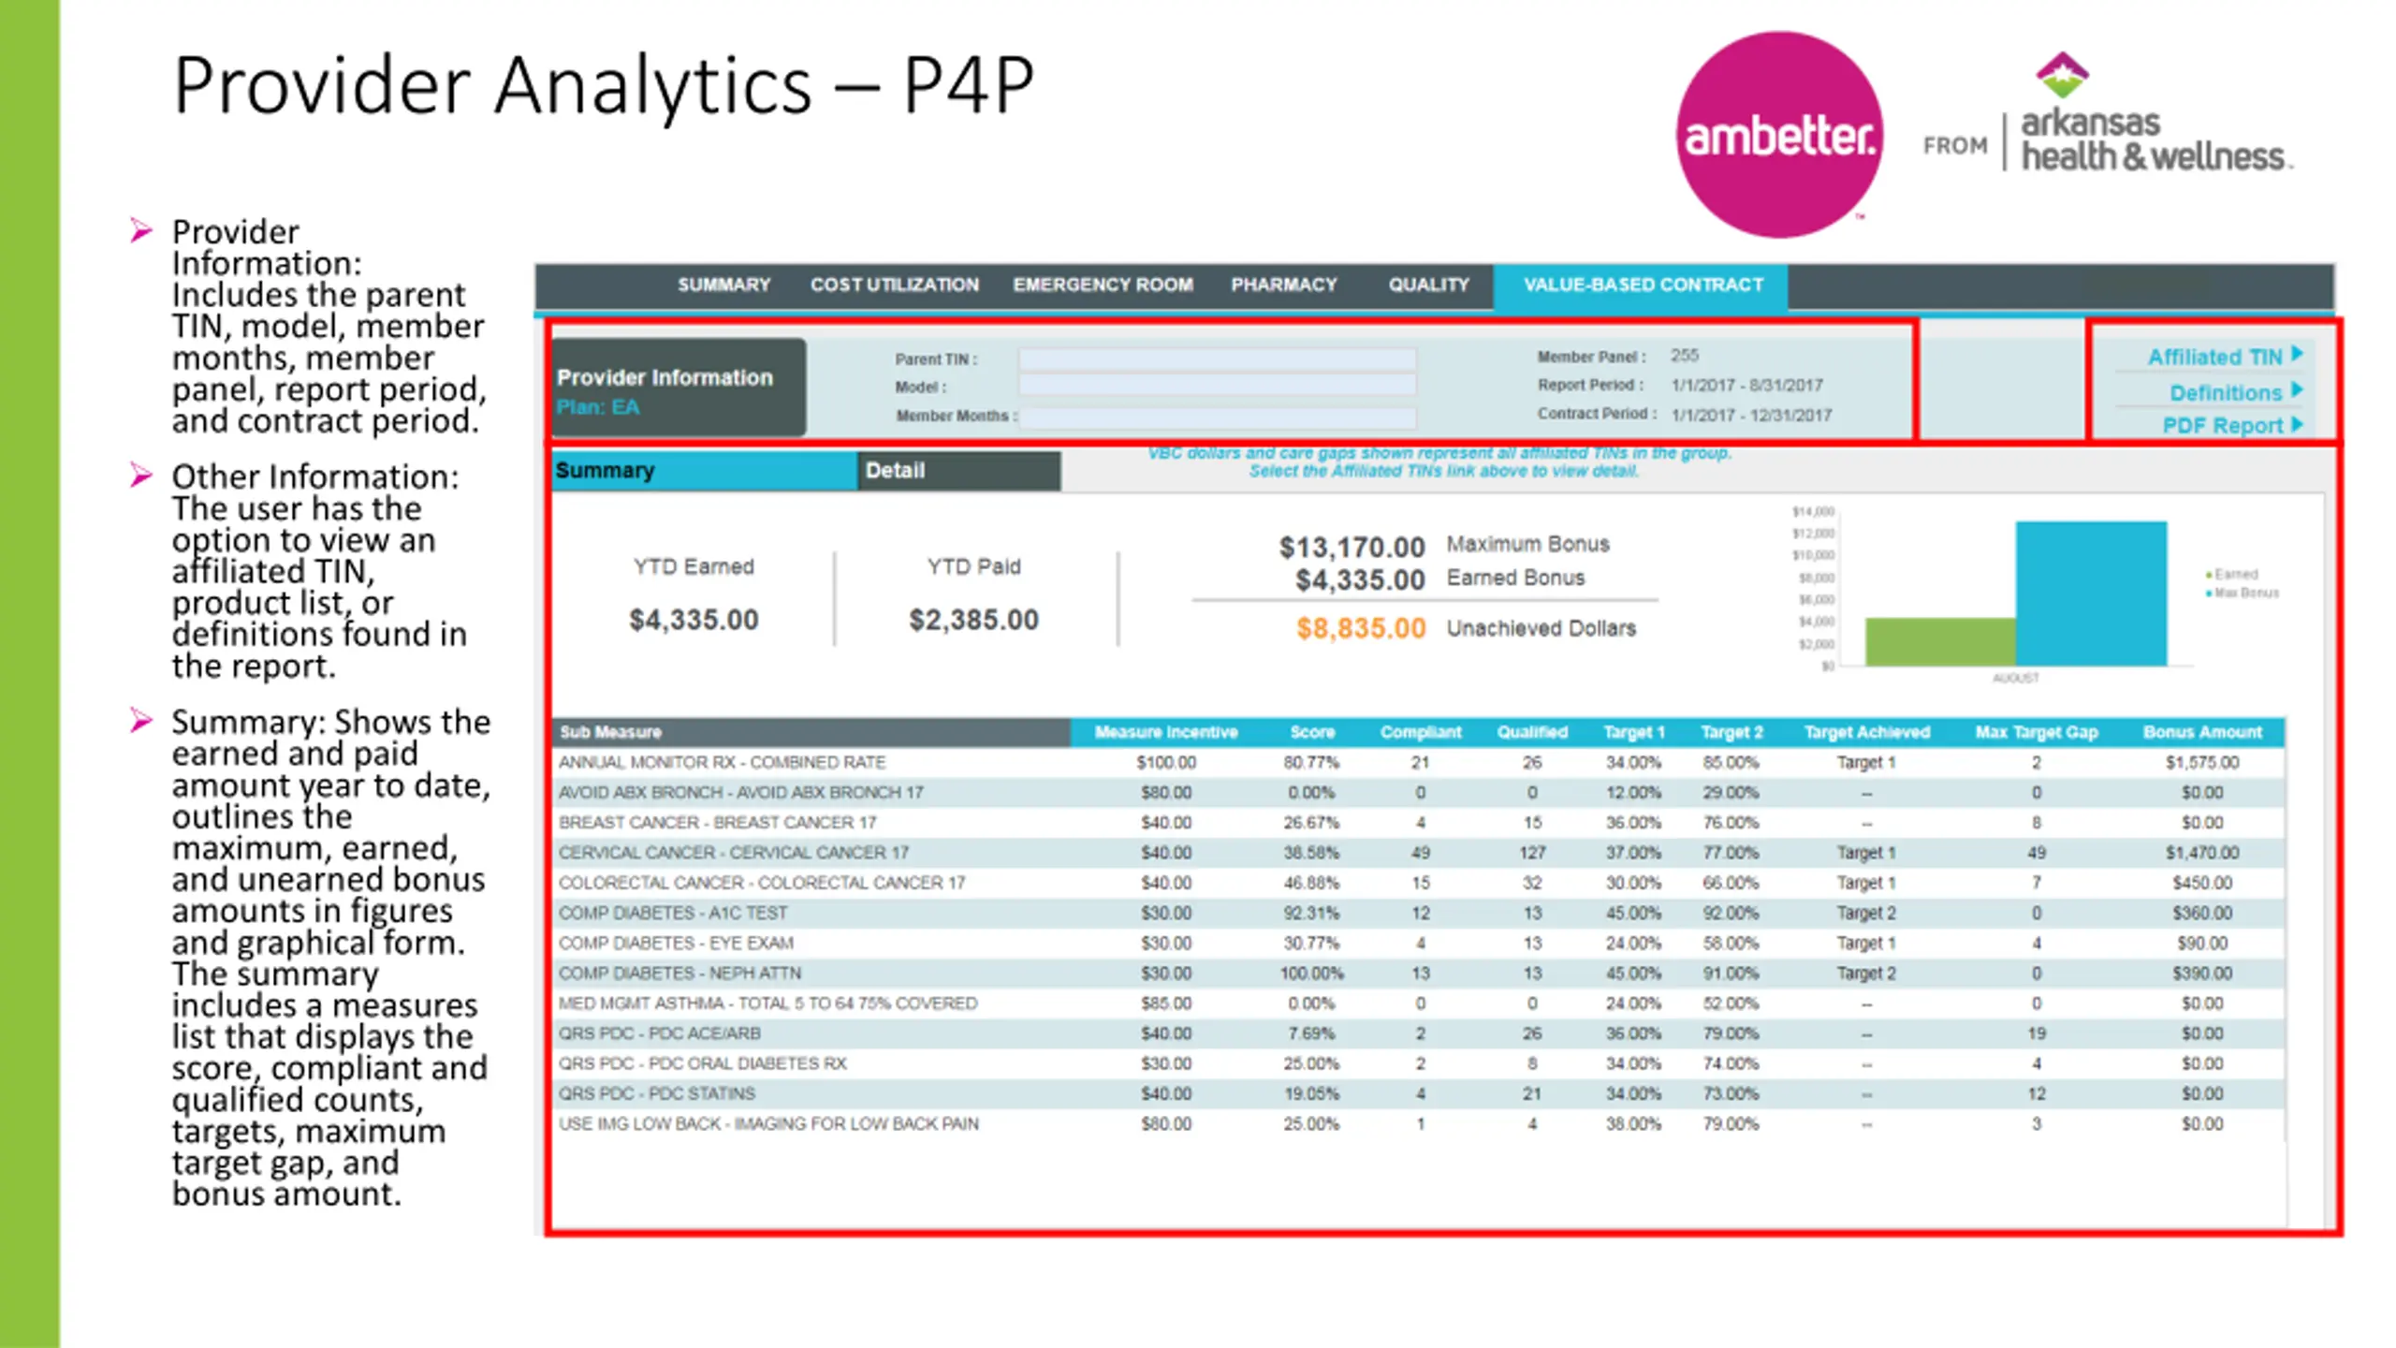Select the Summary sub-tab

pos(704,471)
